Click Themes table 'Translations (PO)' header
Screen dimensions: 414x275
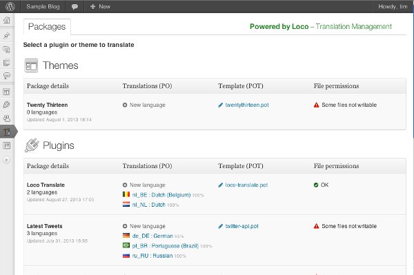pos(147,86)
